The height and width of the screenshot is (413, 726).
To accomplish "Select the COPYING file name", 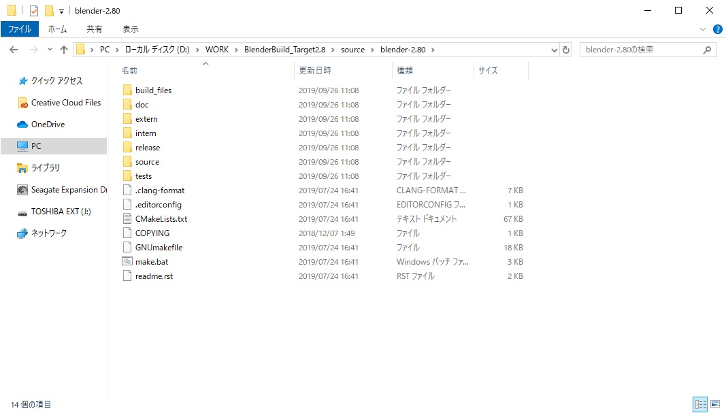I will point(152,233).
